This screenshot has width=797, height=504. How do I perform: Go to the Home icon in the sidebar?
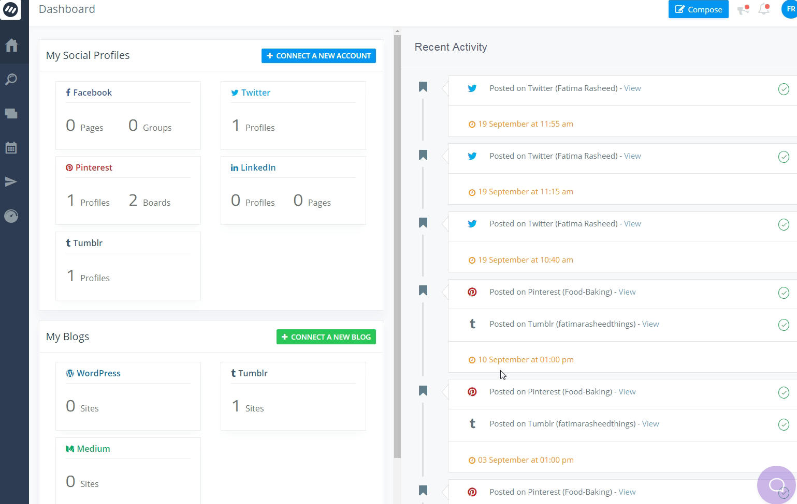11,45
